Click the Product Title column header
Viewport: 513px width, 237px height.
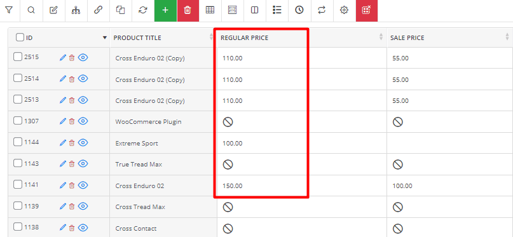137,38
